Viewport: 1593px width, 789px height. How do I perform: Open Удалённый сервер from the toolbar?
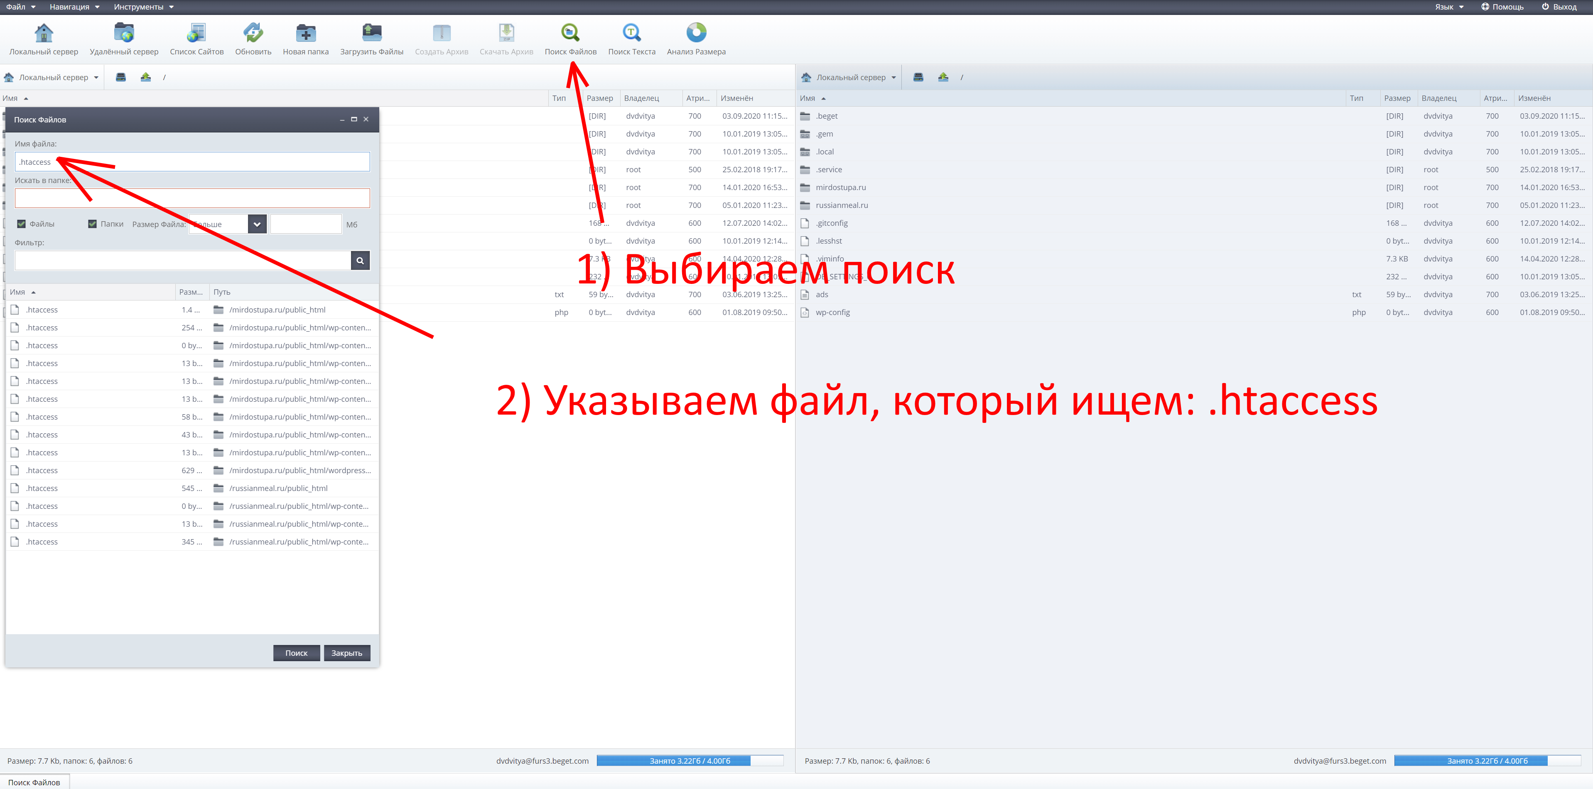point(124,33)
